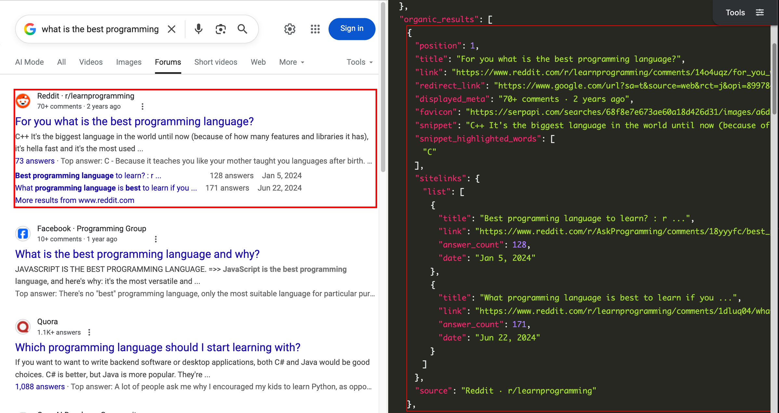The height and width of the screenshot is (413, 779).
Task: Click the magnifying glass search icon
Action: point(242,29)
